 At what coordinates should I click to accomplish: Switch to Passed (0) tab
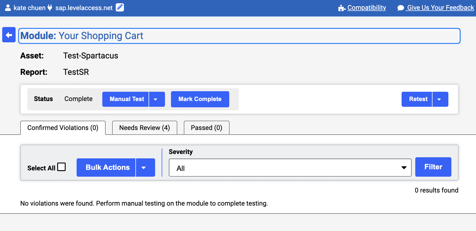(207, 128)
